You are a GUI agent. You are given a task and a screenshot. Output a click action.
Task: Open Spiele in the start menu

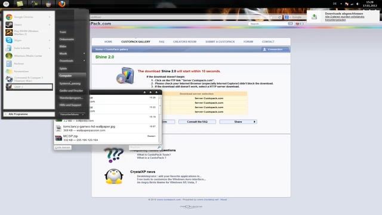tap(63, 69)
